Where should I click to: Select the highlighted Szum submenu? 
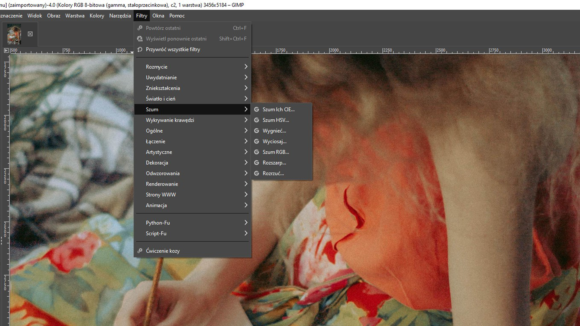pos(193,109)
